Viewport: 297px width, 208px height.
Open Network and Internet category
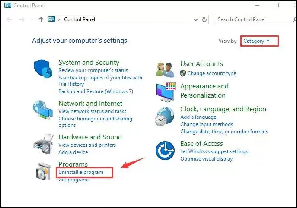click(90, 104)
